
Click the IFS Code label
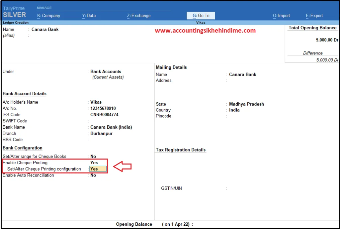[12, 115]
